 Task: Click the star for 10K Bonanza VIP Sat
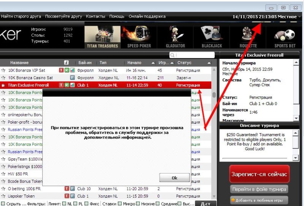point(3,70)
